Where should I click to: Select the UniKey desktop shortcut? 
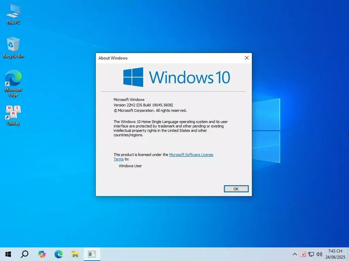(13, 116)
